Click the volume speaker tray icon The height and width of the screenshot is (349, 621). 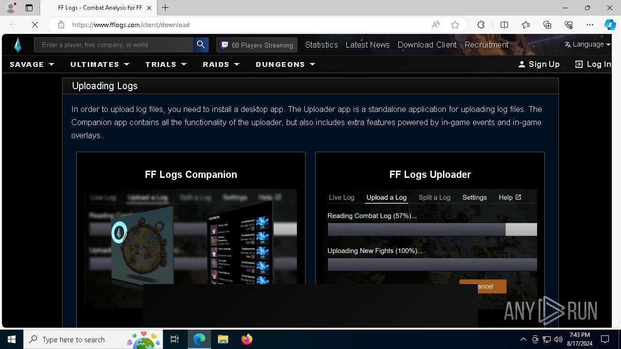tap(558, 339)
